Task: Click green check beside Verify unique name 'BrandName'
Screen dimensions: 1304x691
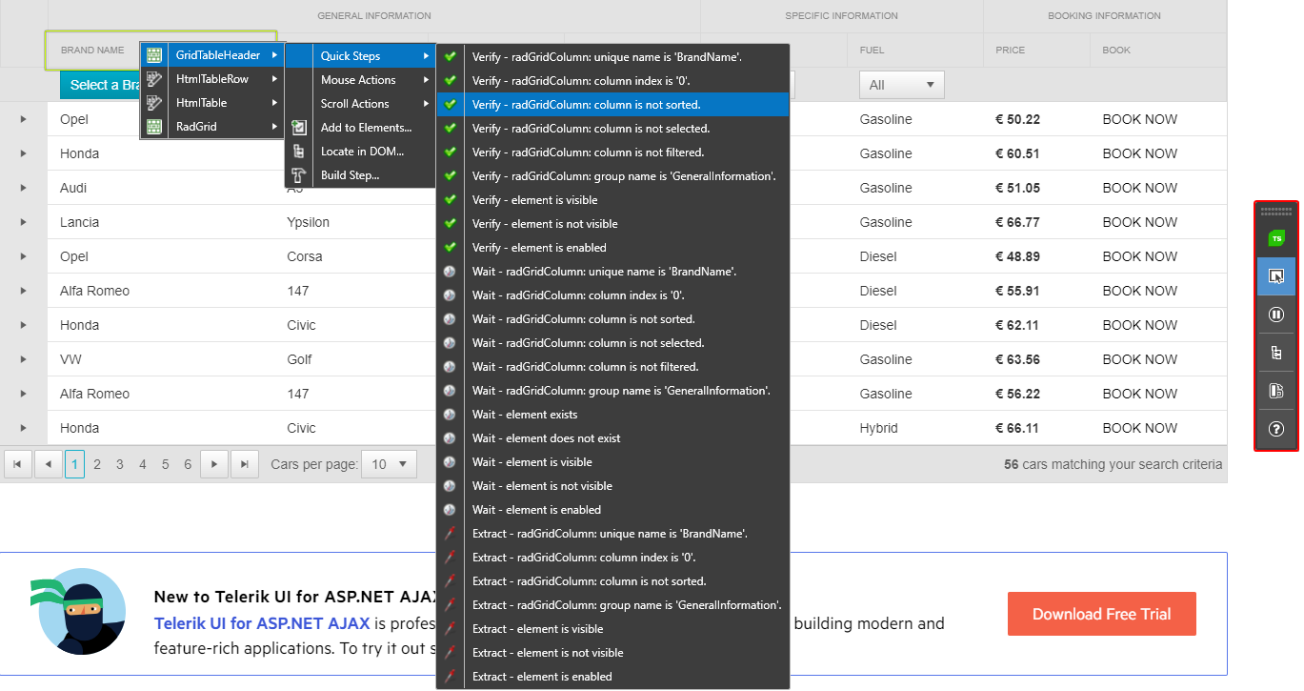Action: pyautogui.click(x=451, y=57)
